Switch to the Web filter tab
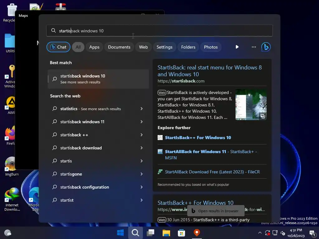This screenshot has height=239, width=319. tap(143, 47)
